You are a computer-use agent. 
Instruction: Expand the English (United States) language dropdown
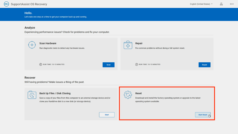click(201, 4)
